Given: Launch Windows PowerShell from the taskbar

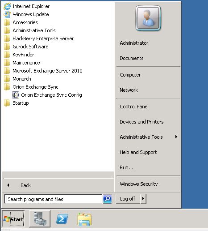Looking at the screenshot, I should coord(62,219).
